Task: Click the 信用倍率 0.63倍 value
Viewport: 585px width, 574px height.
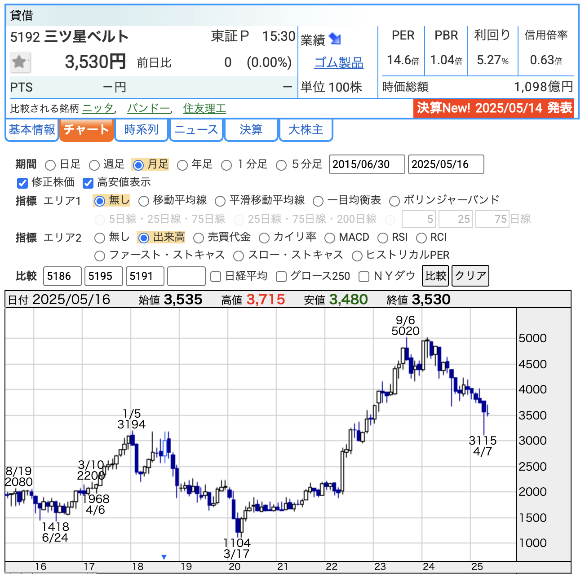Action: [x=546, y=60]
